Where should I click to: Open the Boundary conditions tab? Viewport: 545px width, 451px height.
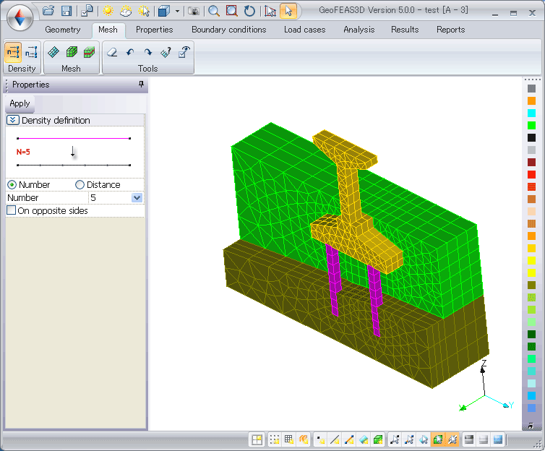coord(229,30)
